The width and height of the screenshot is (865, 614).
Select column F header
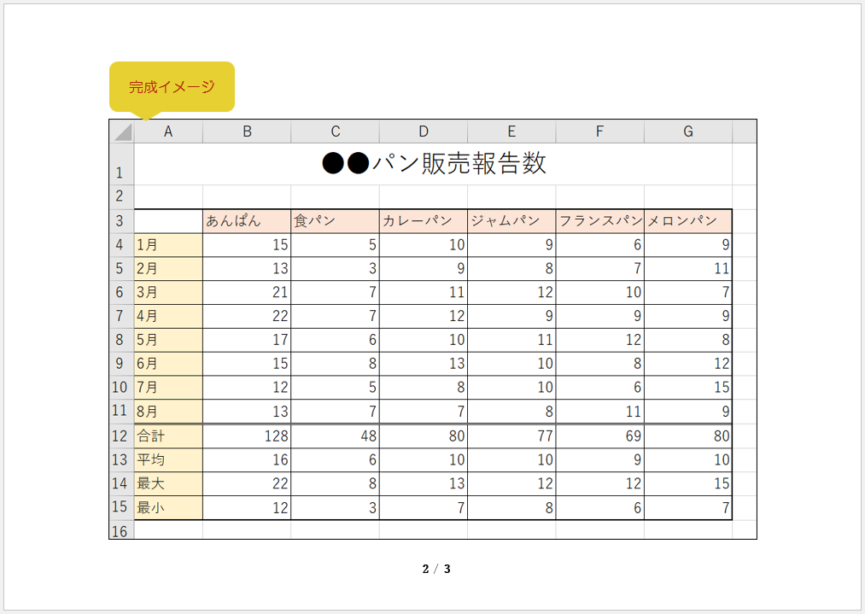[599, 132]
